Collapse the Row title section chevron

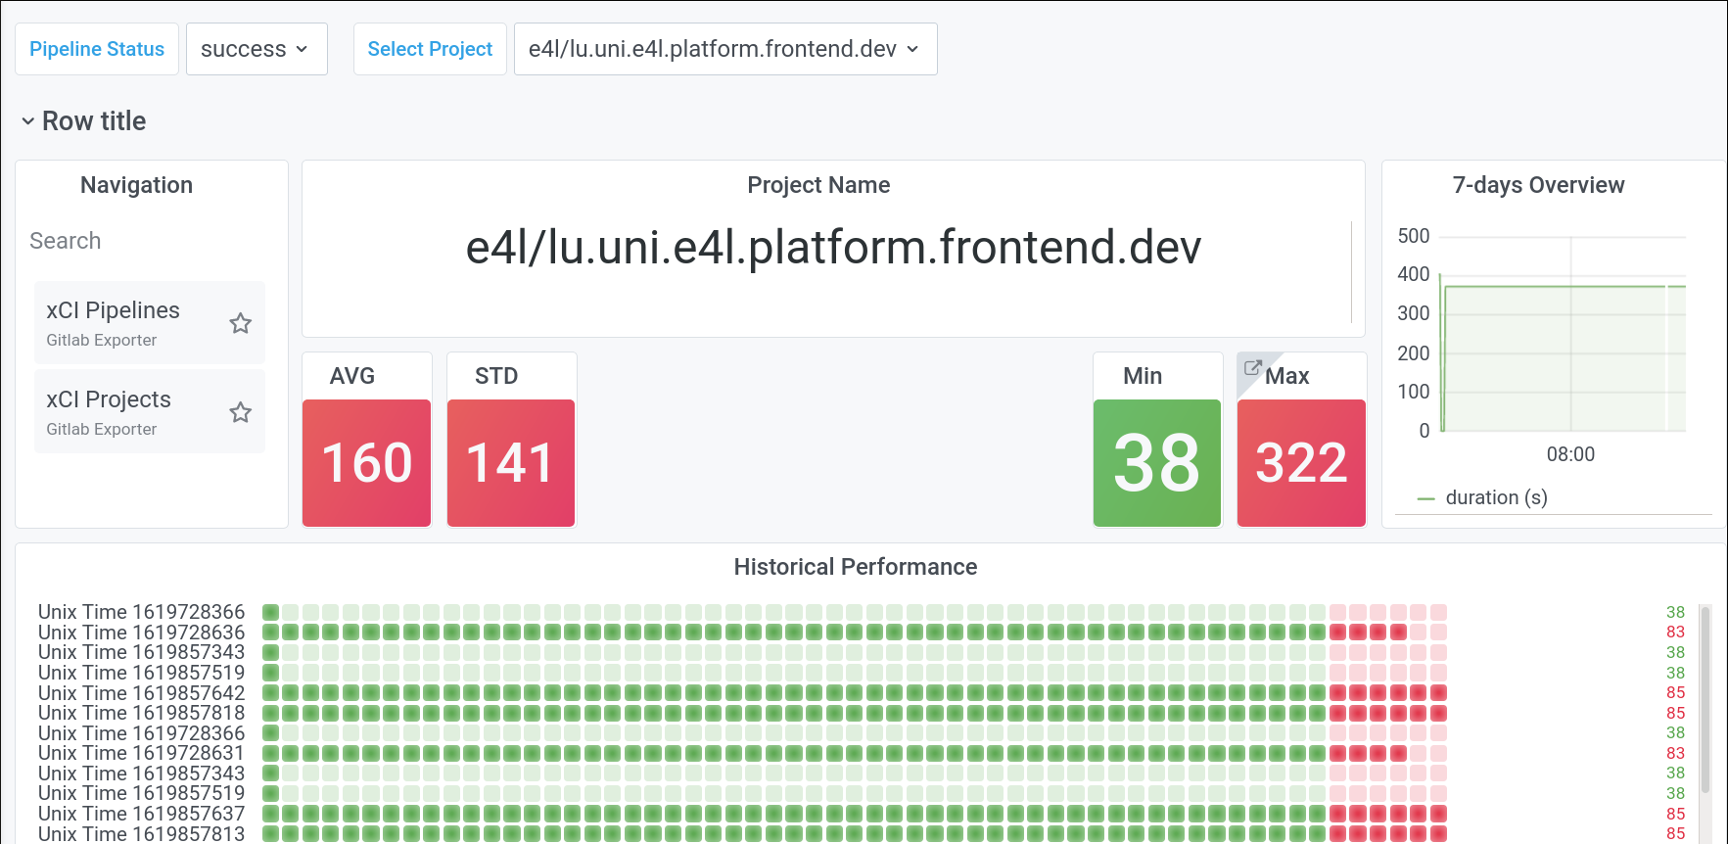(28, 121)
